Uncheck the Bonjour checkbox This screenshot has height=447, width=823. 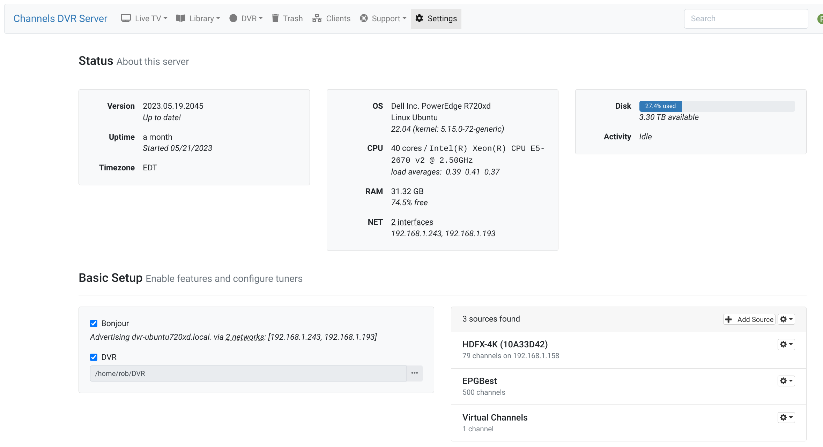[94, 323]
